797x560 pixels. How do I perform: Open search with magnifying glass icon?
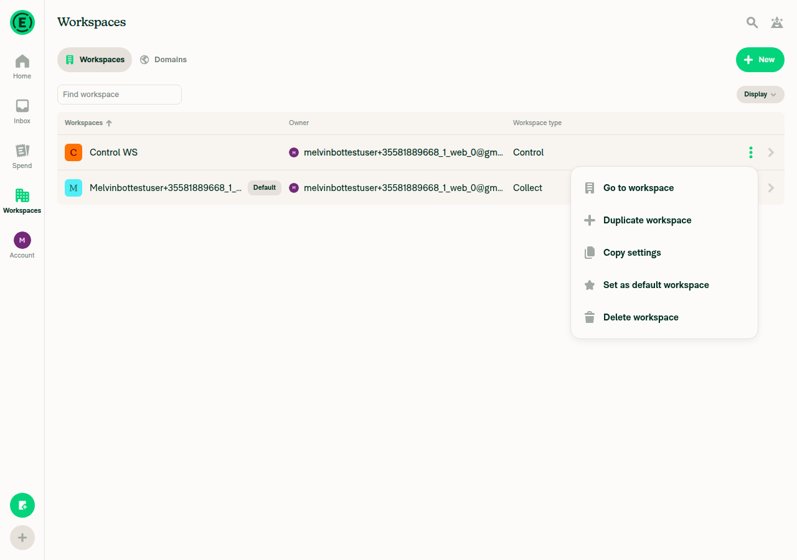(752, 22)
